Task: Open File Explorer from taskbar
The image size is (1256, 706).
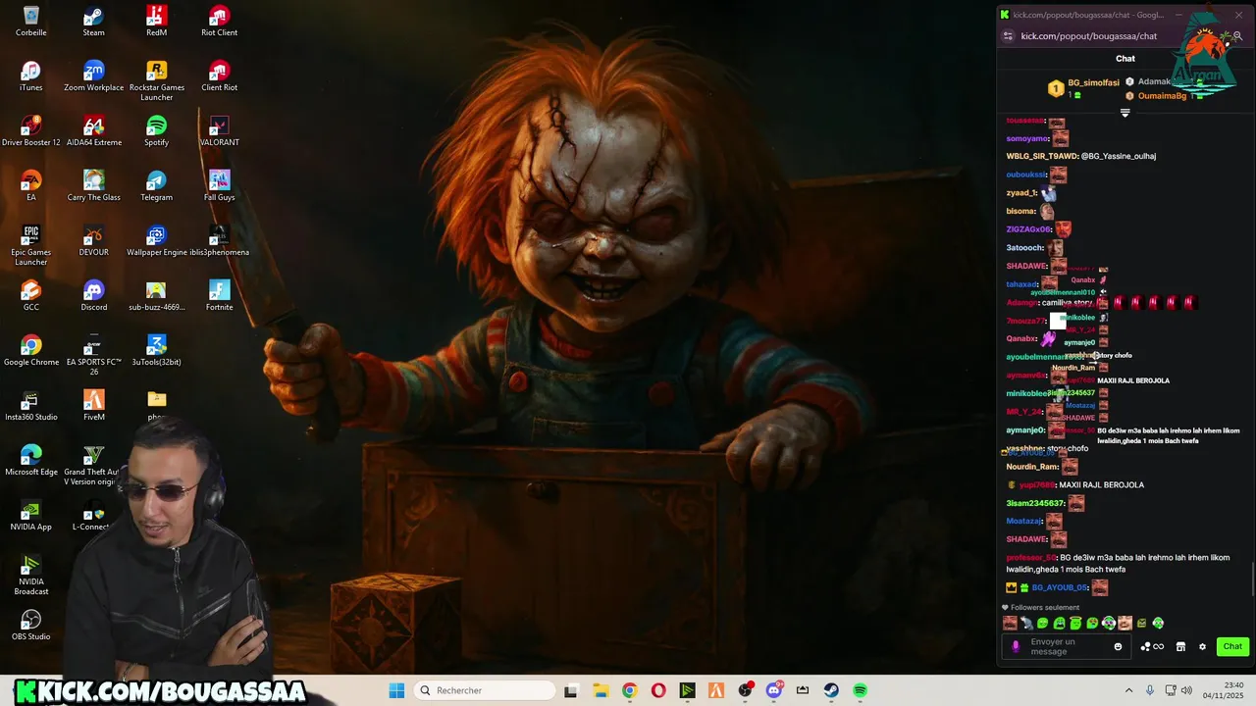Action: point(601,690)
